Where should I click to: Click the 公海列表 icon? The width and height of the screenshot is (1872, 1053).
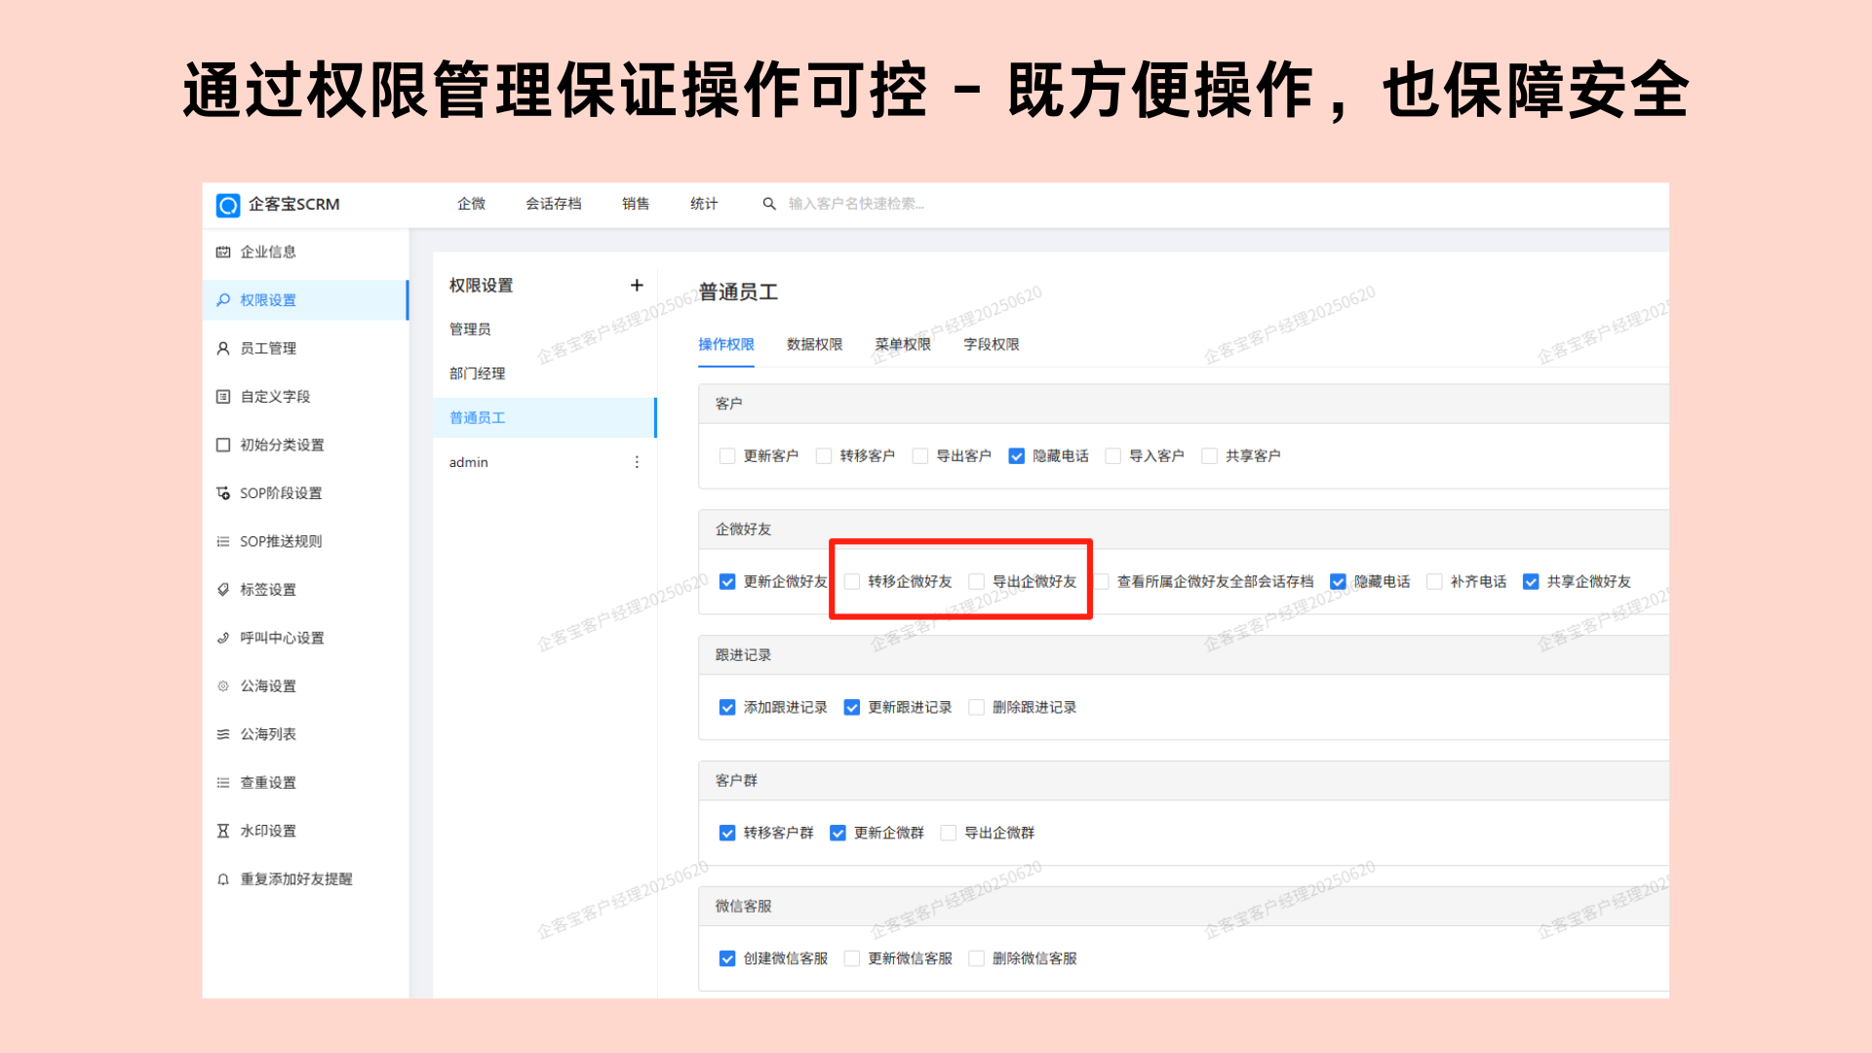coord(223,734)
